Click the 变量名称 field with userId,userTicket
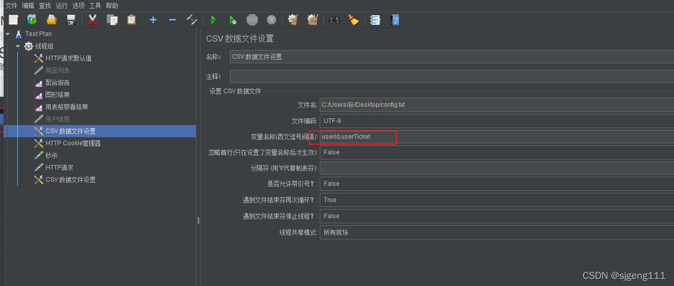This screenshot has height=286, width=674. point(497,137)
